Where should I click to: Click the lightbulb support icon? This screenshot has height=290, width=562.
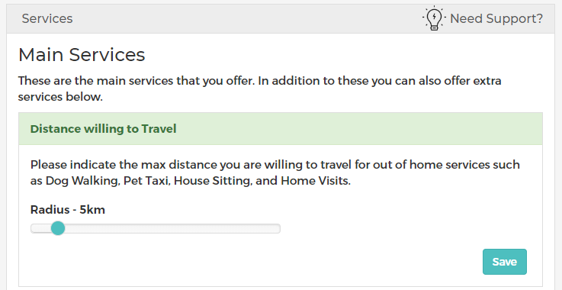click(x=434, y=18)
